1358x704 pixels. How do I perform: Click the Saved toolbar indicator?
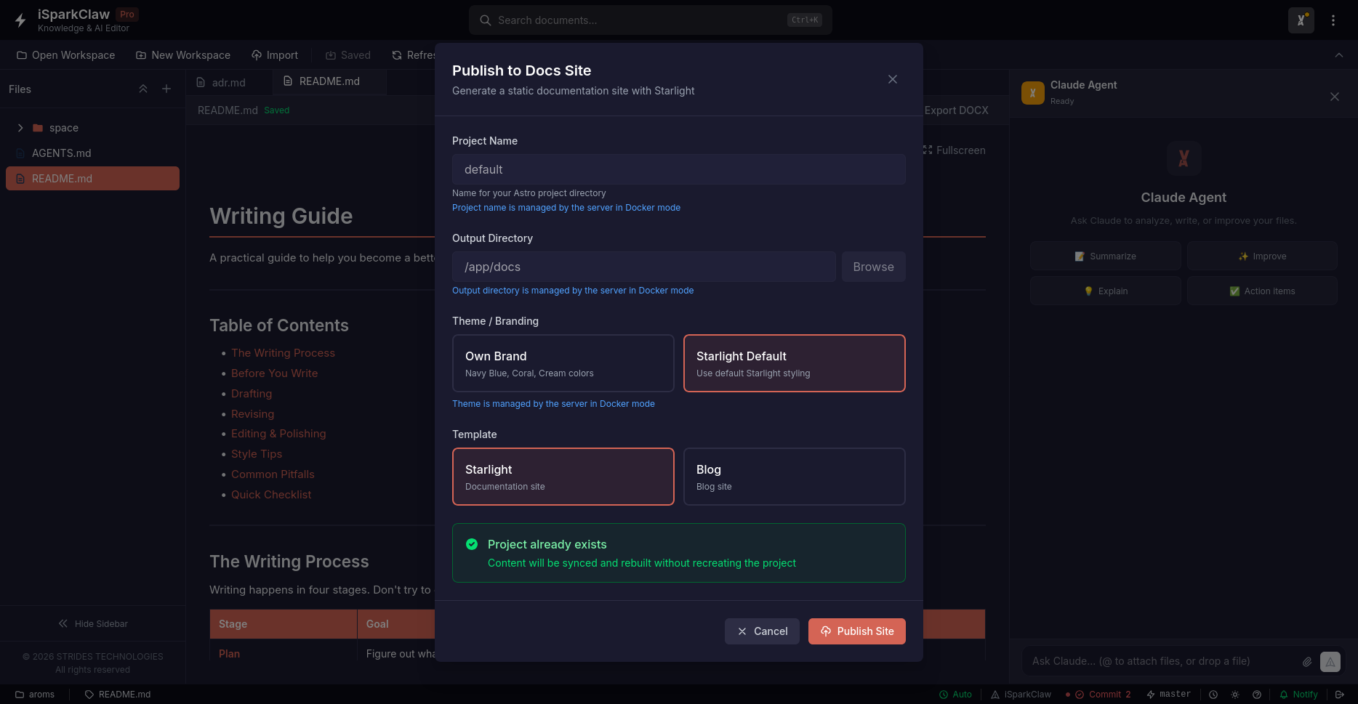point(348,55)
